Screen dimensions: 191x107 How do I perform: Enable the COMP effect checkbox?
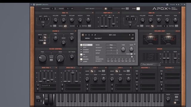(x=81, y=62)
